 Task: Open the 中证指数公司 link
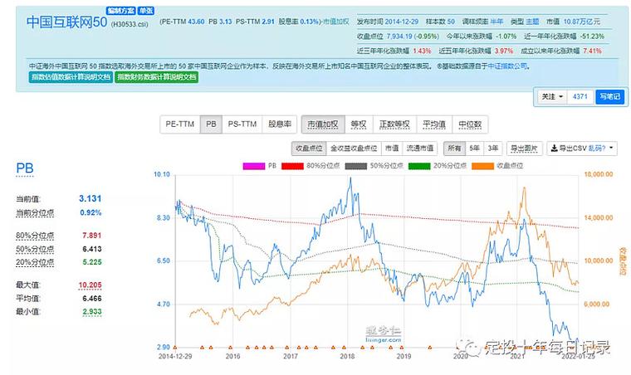click(507, 66)
